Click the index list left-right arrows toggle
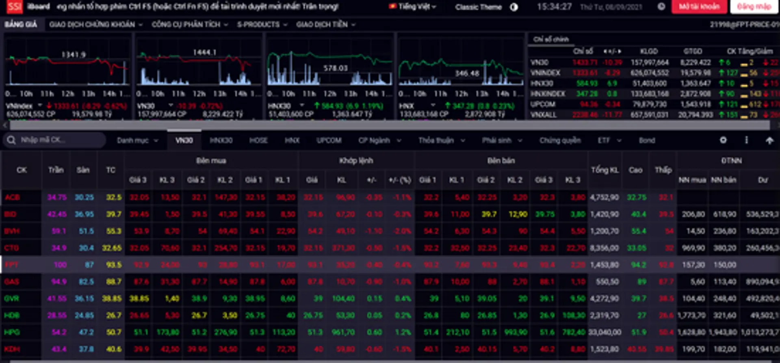Image resolution: width=780 pixels, height=363 pixels. pyautogui.click(x=612, y=52)
